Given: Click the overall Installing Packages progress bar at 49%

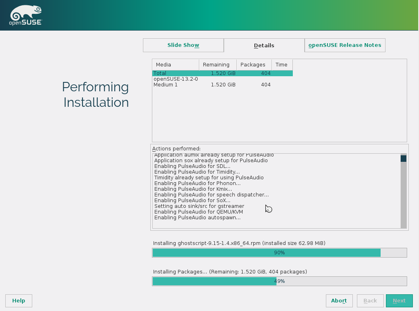Looking at the screenshot, I should pyautogui.click(x=279, y=281).
